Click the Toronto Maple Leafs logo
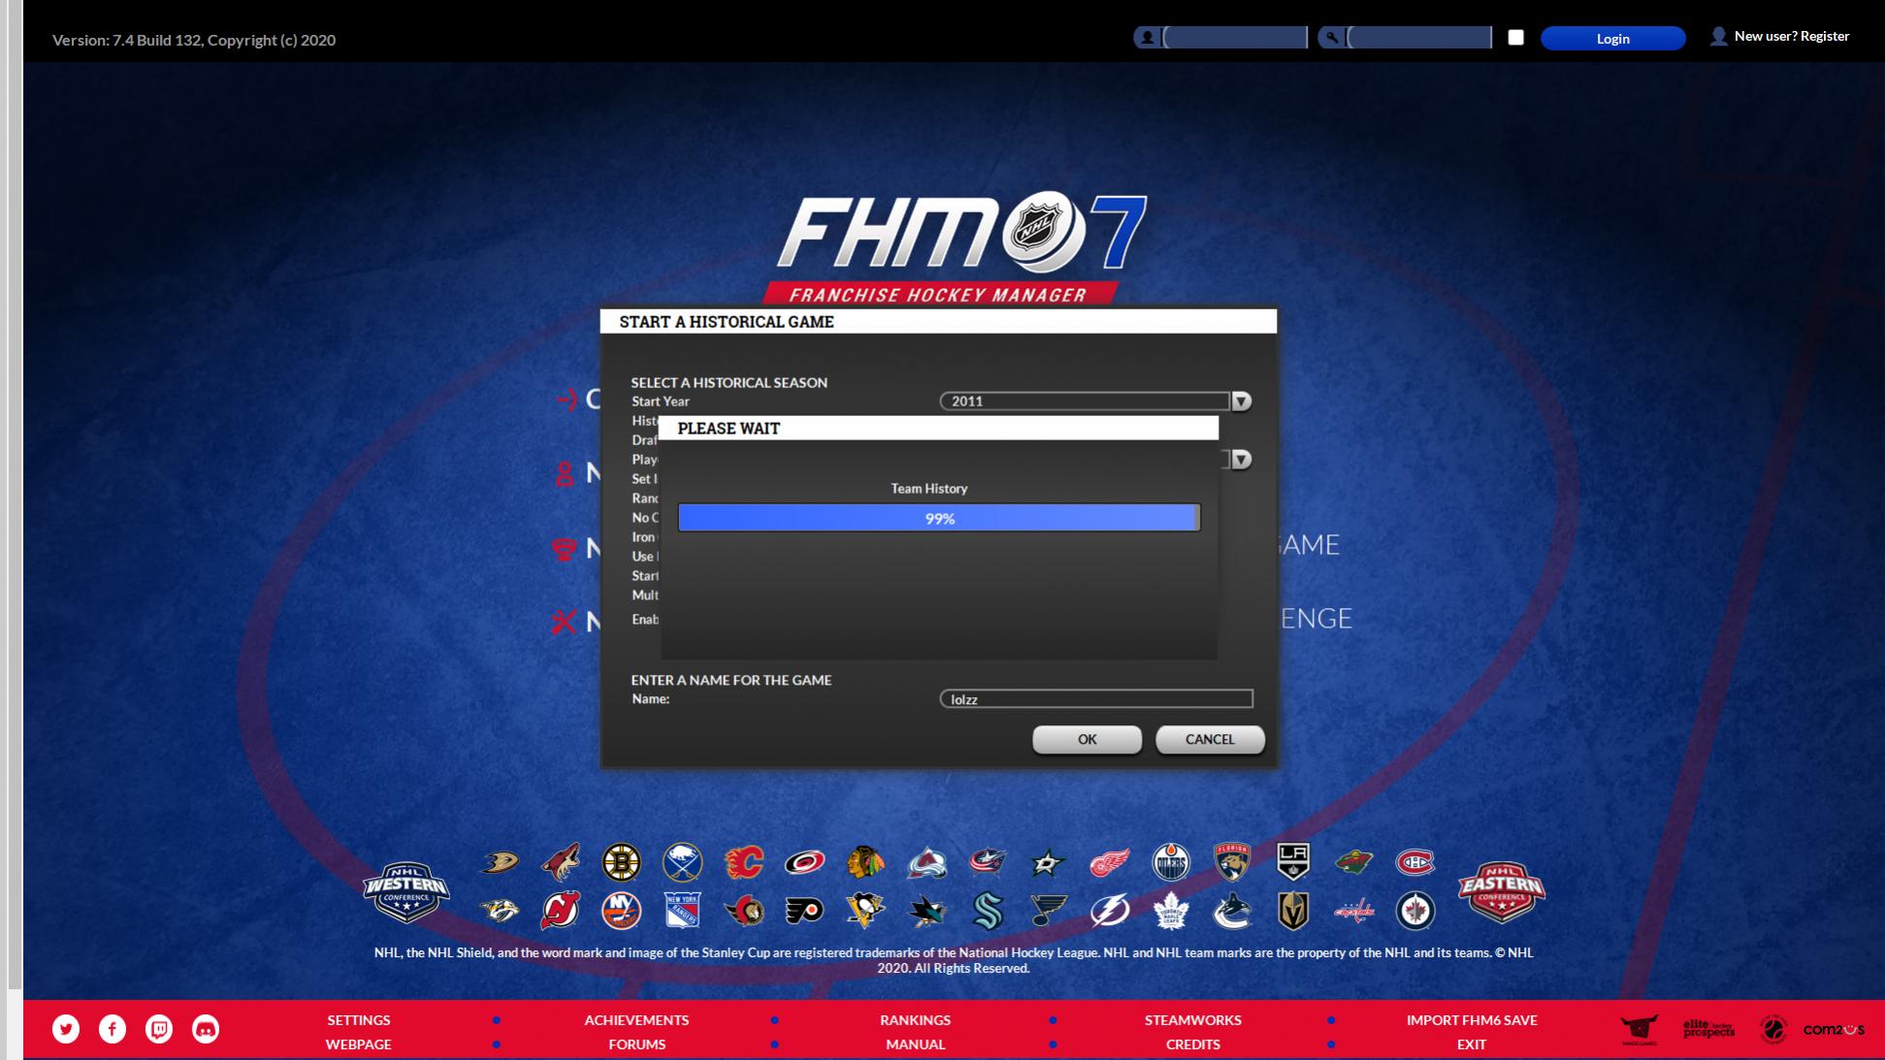 pyautogui.click(x=1170, y=911)
